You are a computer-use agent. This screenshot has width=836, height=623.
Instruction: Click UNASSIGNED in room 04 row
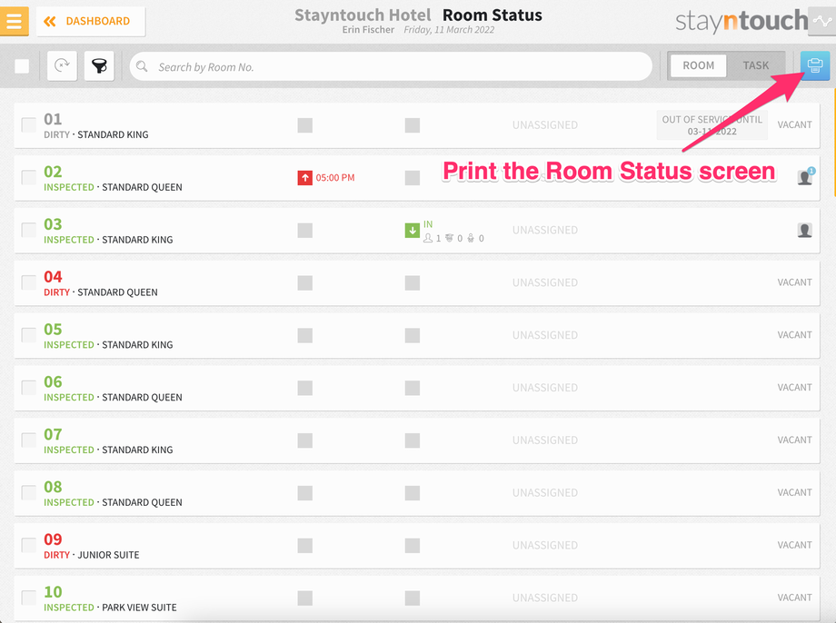545,282
